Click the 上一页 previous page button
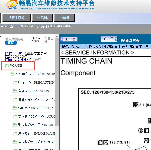This screenshot has height=150, width=151. pos(69,39)
